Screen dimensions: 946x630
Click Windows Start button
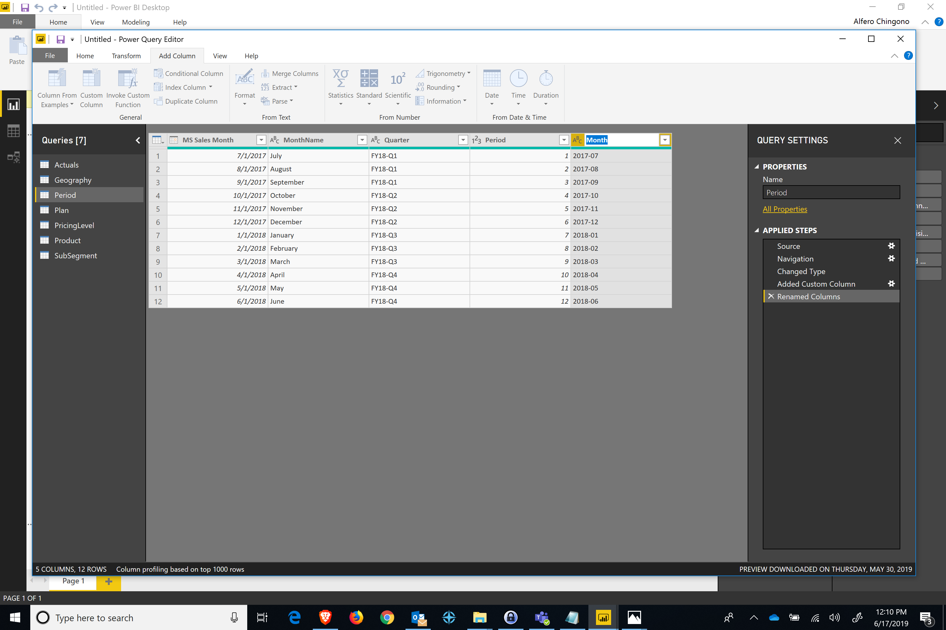15,617
